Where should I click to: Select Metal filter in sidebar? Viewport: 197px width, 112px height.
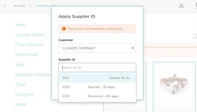pos(21,105)
